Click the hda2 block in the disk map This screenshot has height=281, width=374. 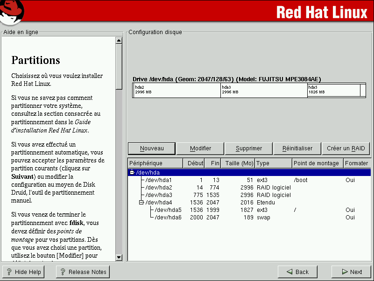tap(177, 90)
